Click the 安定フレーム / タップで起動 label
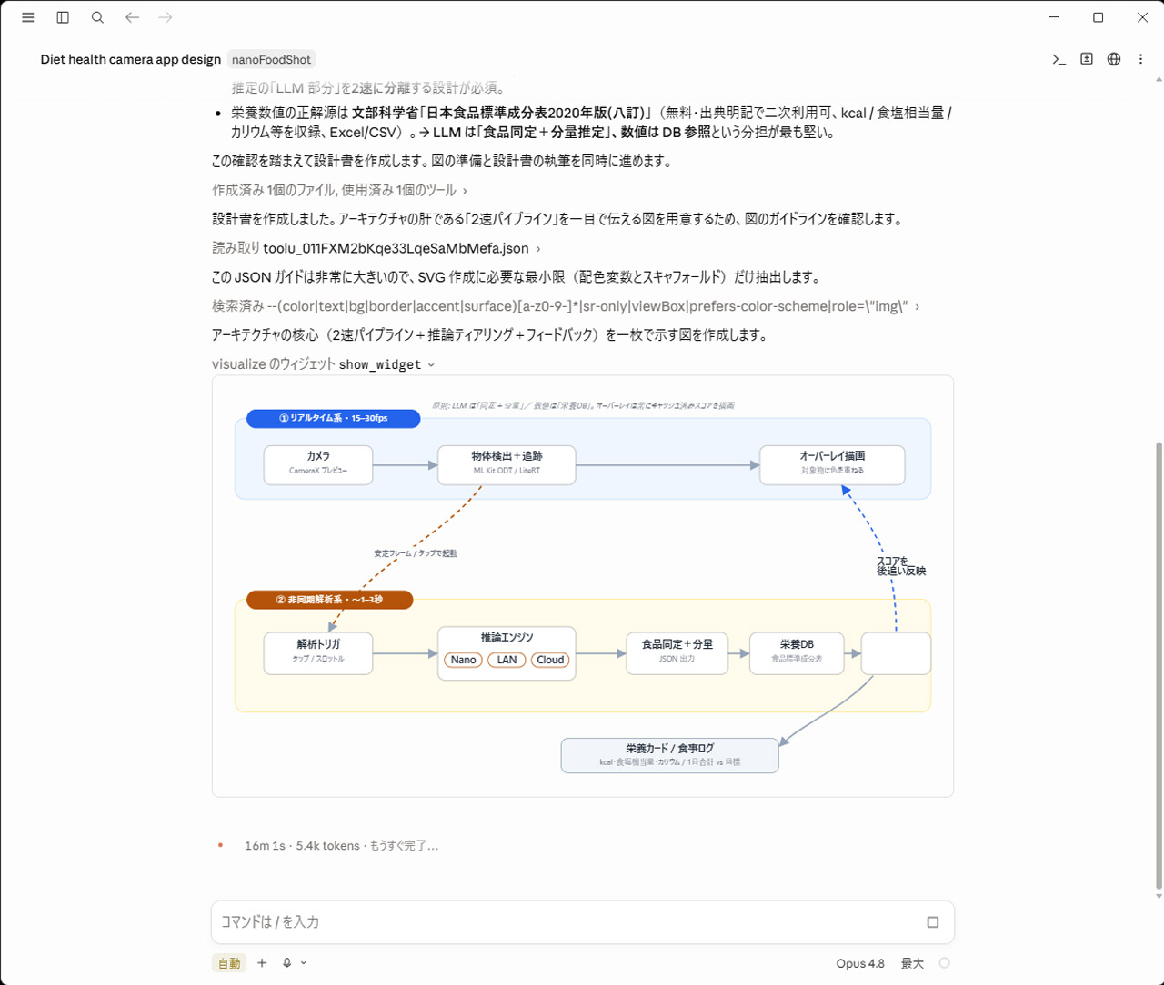Viewport: 1164px width, 985px height. click(415, 552)
